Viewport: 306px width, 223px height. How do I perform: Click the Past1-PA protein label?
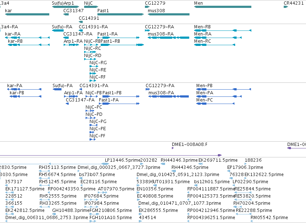(109, 100)
